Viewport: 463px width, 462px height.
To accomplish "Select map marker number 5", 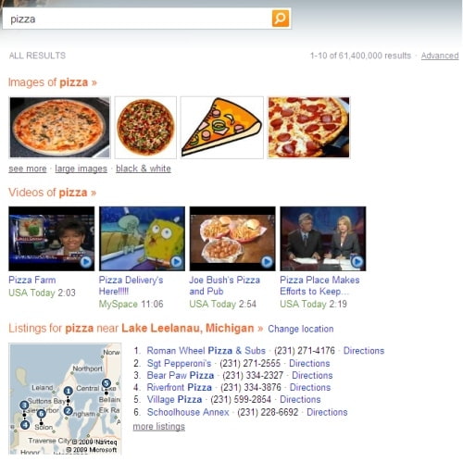I will (x=106, y=383).
